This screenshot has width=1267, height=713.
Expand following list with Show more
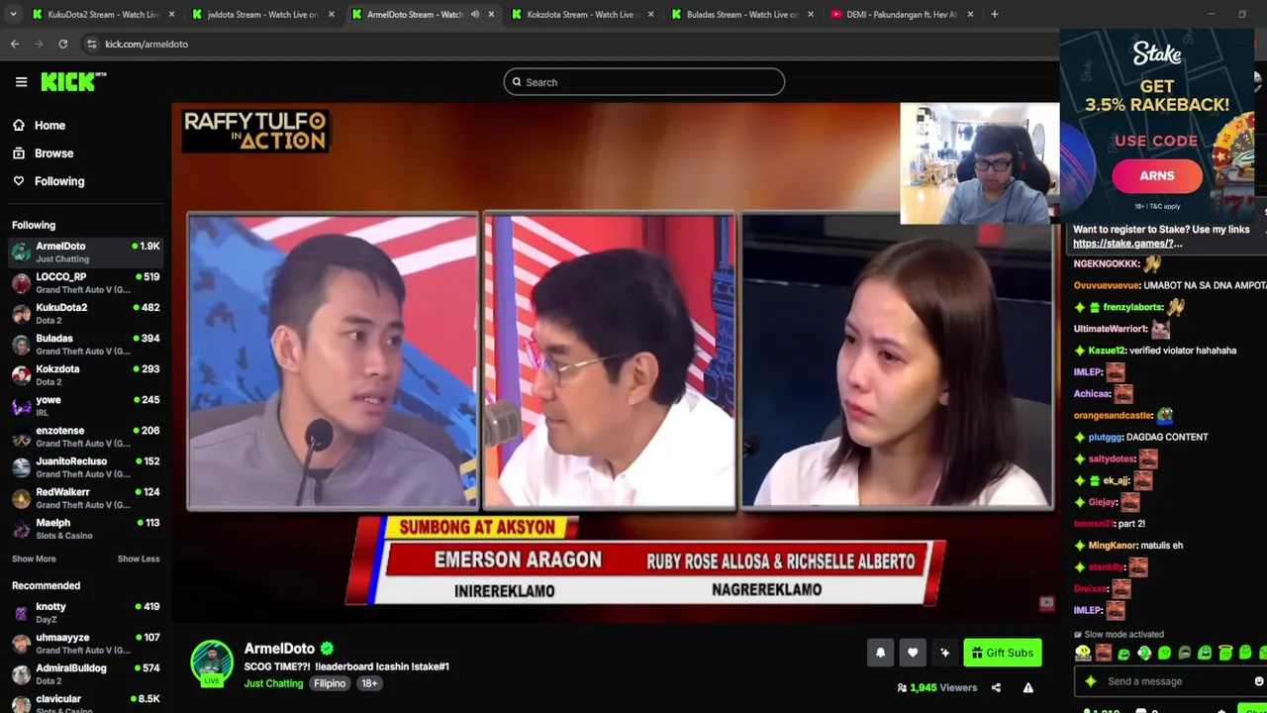point(34,559)
